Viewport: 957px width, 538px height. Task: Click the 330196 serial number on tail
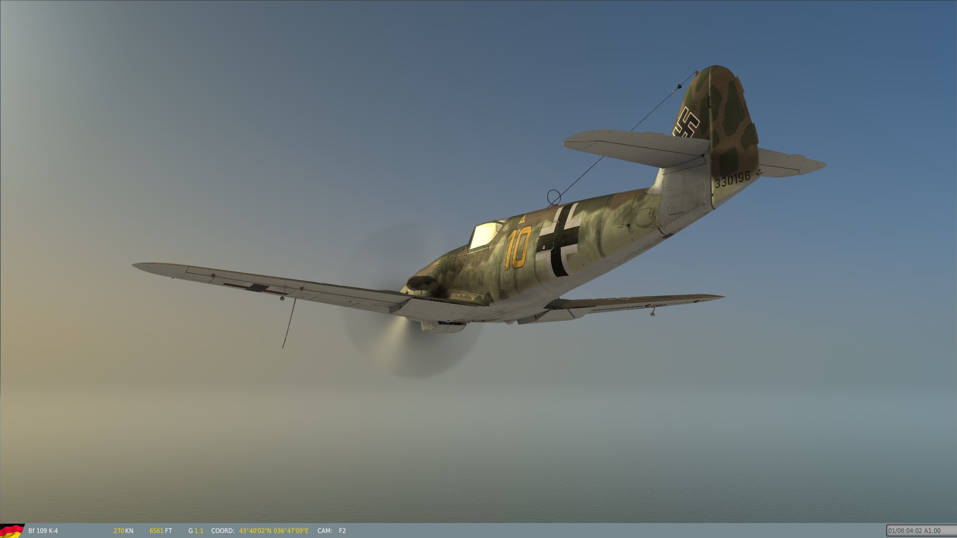732,180
